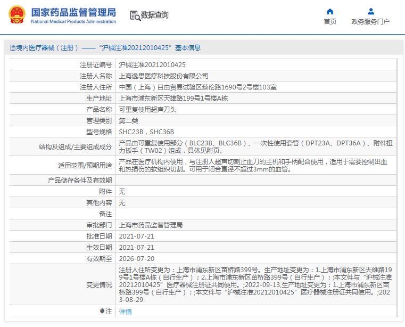This screenshot has width=405, height=327.
Task: Click the 适用范围/预期用途 label
Action: 85,166
